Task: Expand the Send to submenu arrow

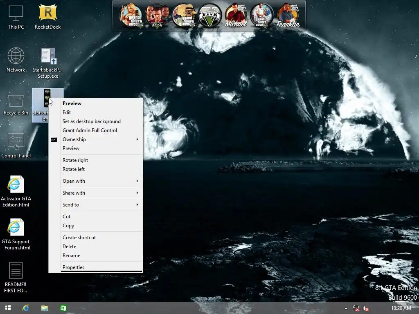Action: click(137, 205)
